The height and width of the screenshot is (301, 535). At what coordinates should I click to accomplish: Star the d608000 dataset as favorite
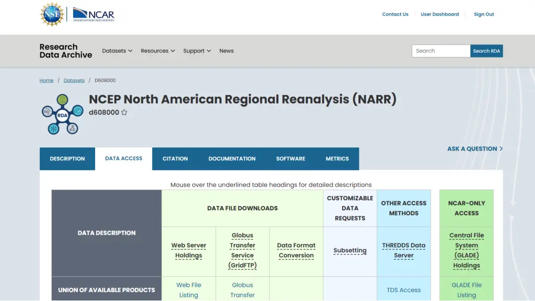click(124, 112)
